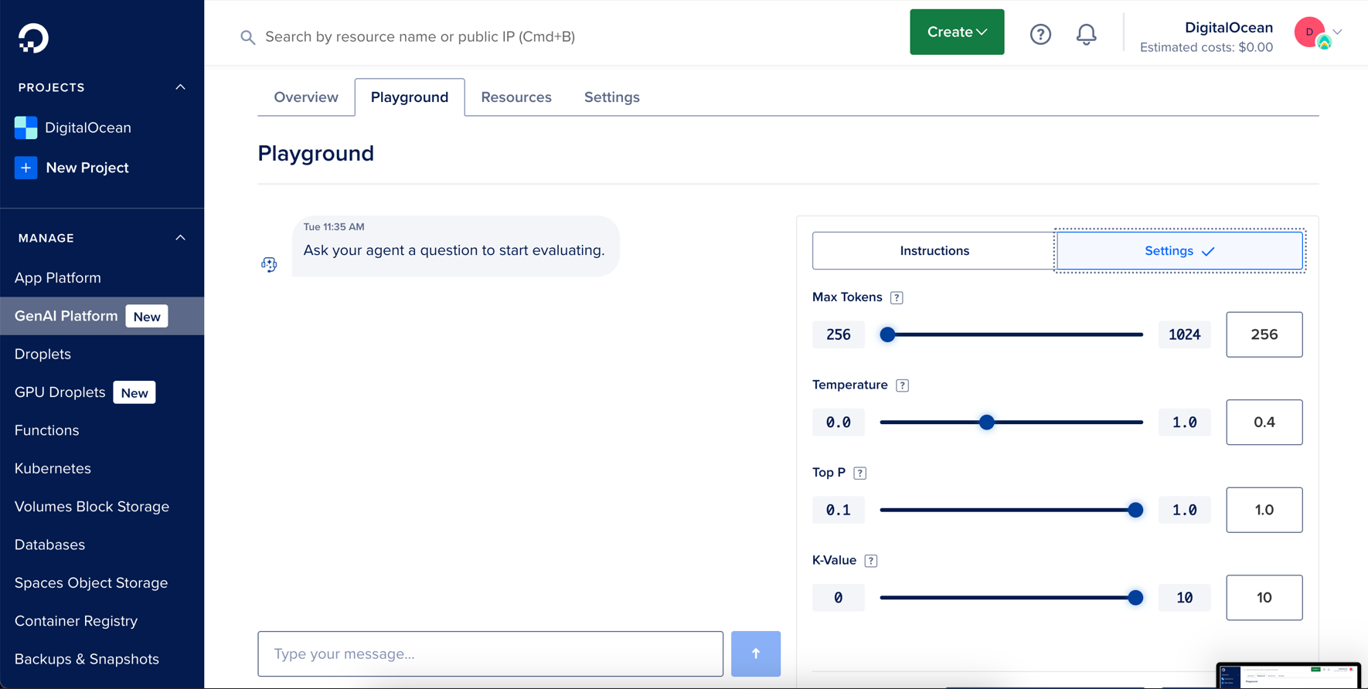This screenshot has height=689, width=1368.
Task: Click the K-Value help icon
Action: tap(871, 561)
